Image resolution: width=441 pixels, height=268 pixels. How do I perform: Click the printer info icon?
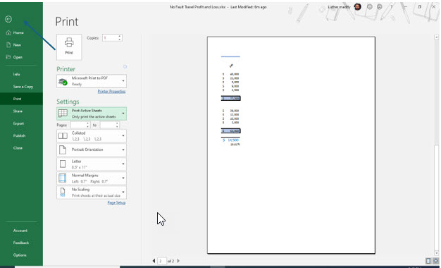pyautogui.click(x=125, y=67)
